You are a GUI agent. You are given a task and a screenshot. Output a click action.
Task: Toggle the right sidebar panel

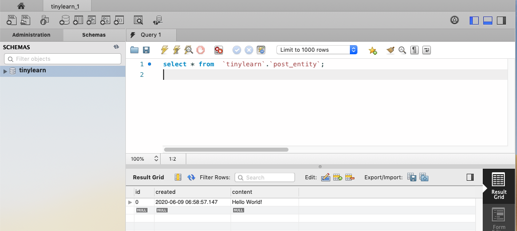coord(501,21)
